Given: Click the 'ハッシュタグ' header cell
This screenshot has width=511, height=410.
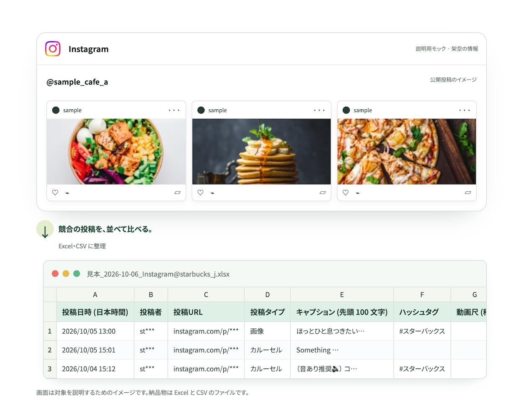Looking at the screenshot, I should click(422, 312).
